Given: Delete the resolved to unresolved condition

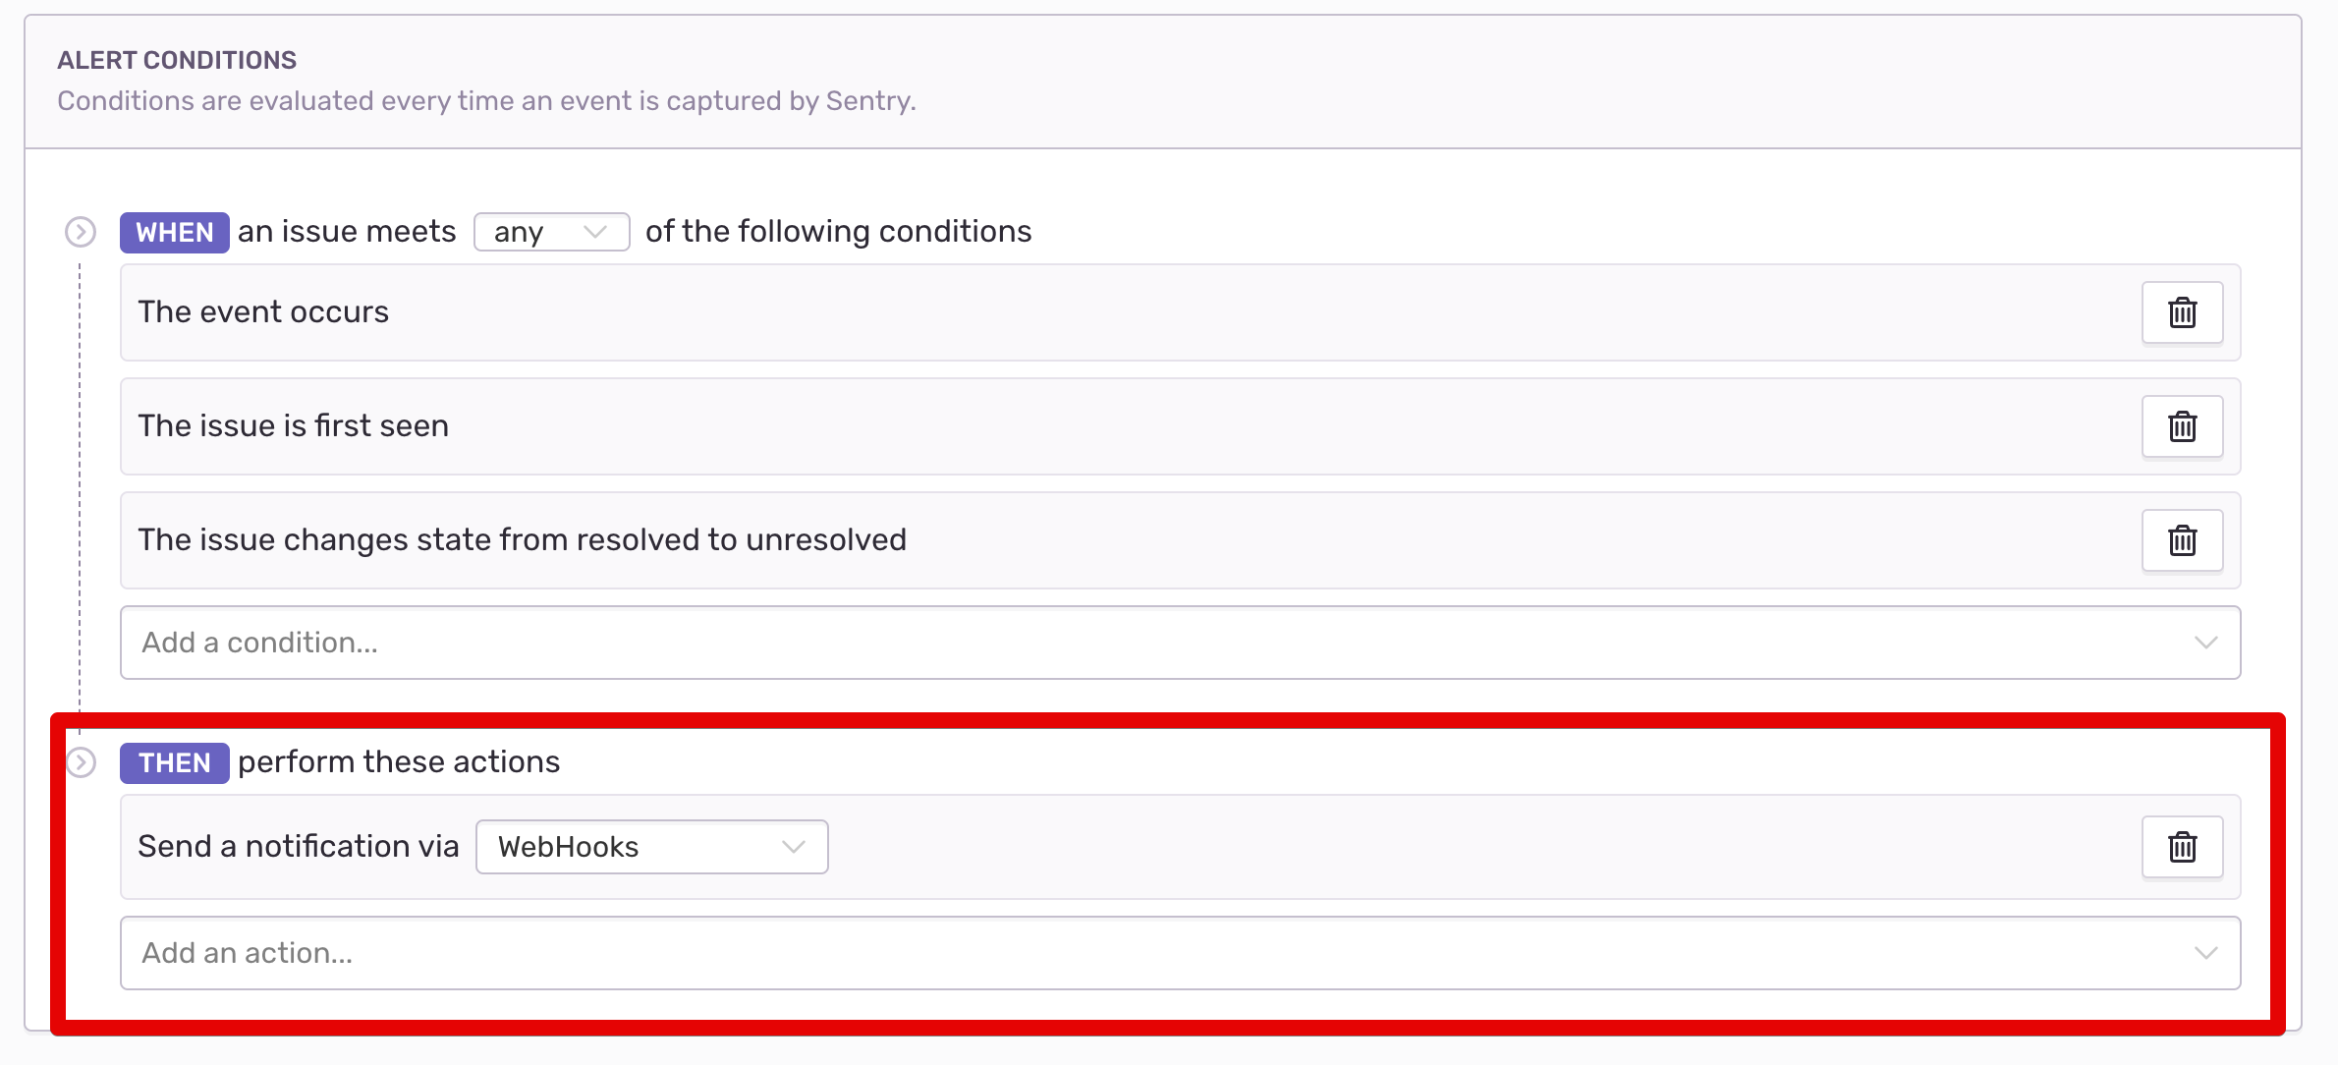Looking at the screenshot, I should (x=2182, y=540).
